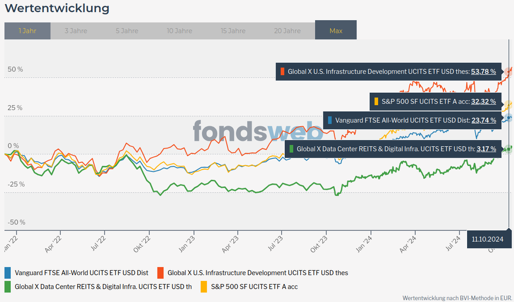514x302 pixels.
Task: Toggle Global X U.S. Infrastructure Development legend label
Action: coord(258,273)
